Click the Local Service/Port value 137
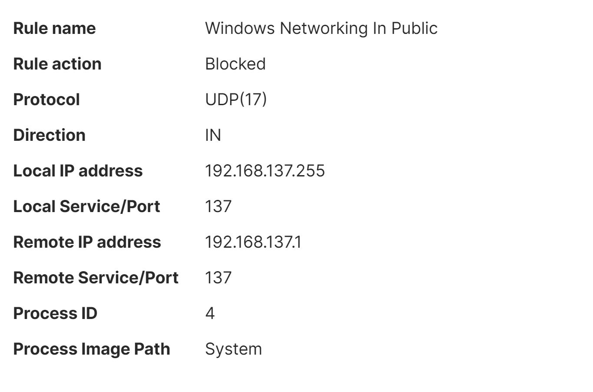 pos(218,206)
